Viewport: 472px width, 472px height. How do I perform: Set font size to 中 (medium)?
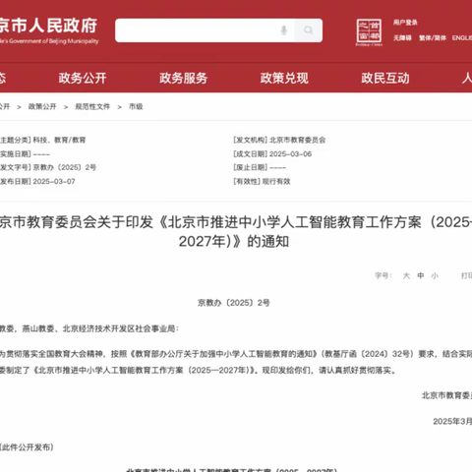click(421, 275)
